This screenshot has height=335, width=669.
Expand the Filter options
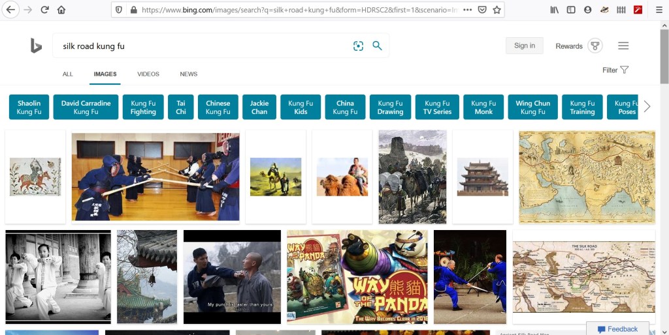click(615, 70)
